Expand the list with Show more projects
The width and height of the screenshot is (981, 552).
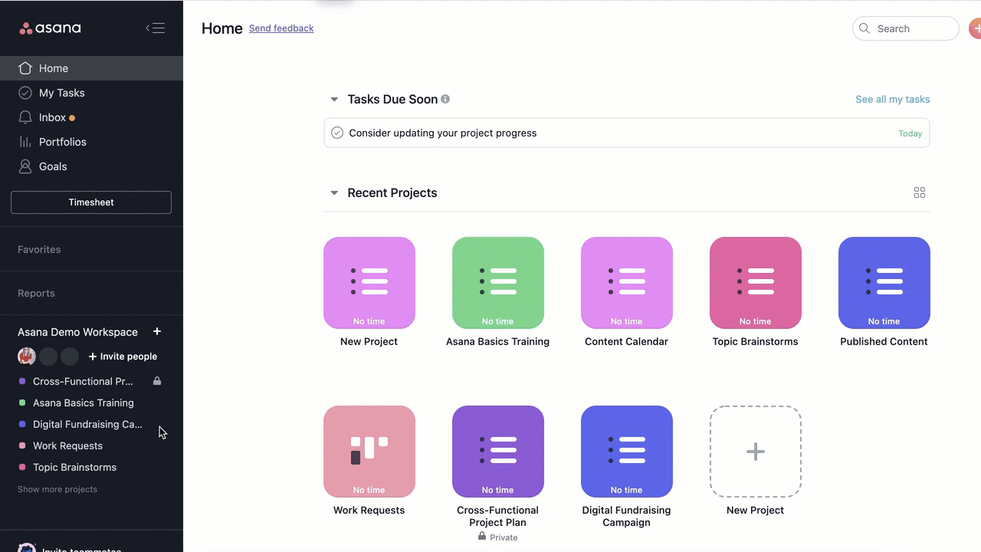click(x=57, y=489)
